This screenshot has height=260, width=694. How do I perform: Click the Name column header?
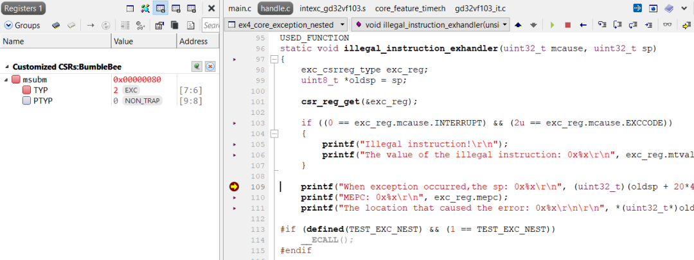(55, 42)
